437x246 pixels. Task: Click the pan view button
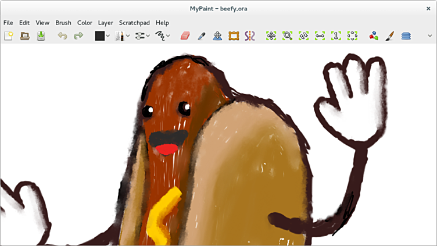click(271, 36)
